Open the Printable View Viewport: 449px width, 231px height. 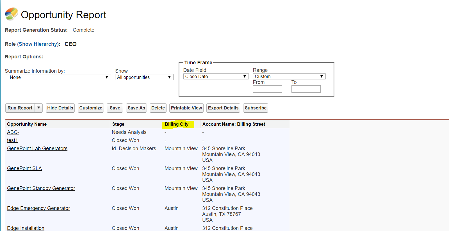click(x=186, y=108)
